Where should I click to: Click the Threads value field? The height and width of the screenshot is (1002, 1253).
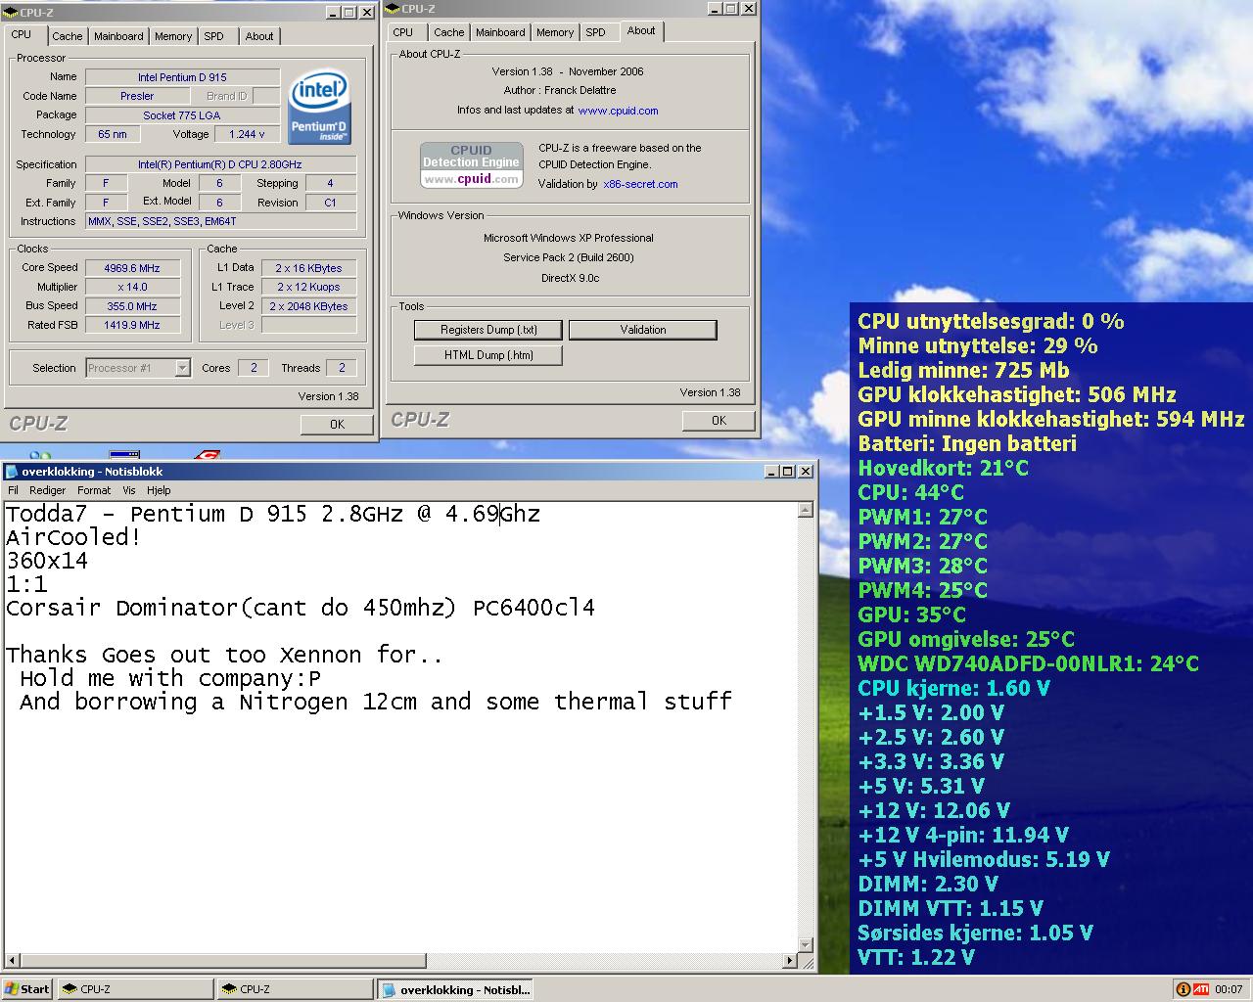[x=342, y=368]
